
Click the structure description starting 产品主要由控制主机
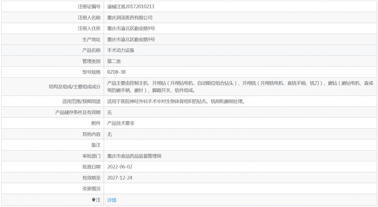pyautogui.click(x=240, y=87)
